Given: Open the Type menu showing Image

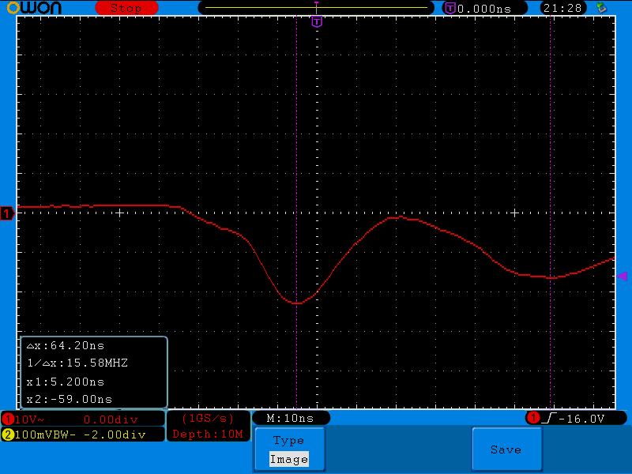Looking at the screenshot, I should coord(288,450).
